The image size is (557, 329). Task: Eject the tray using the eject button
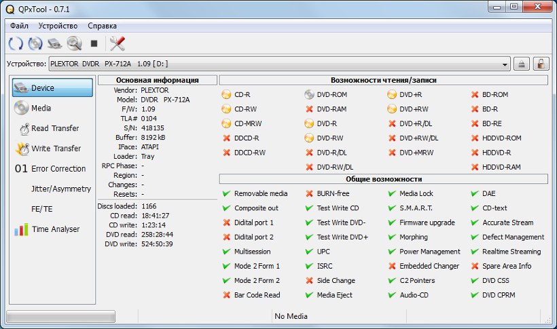pos(522,64)
